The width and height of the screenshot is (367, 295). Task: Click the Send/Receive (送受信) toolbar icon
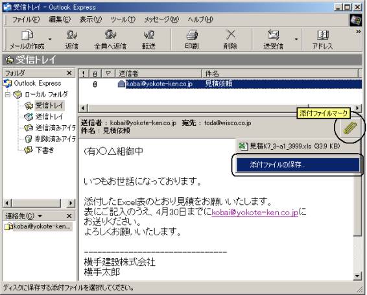tap(273, 40)
